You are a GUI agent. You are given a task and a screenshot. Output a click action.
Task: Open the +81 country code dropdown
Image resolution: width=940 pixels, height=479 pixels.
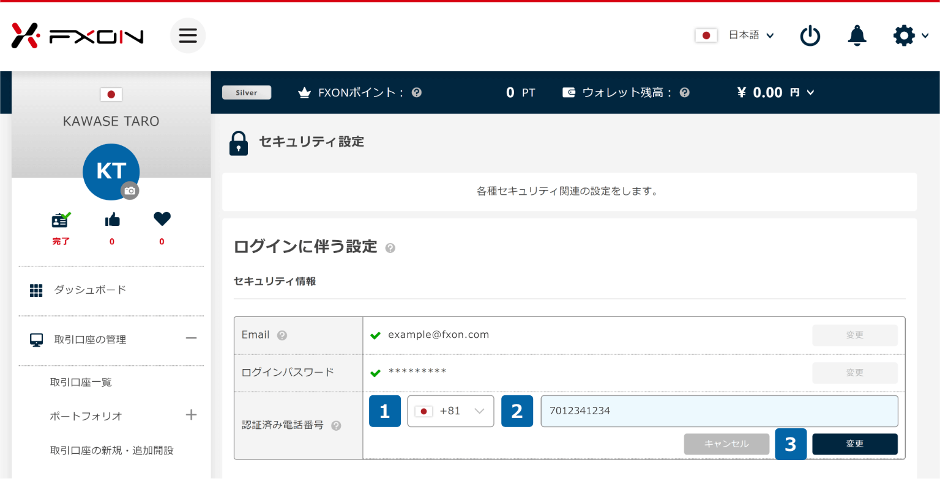click(x=451, y=411)
